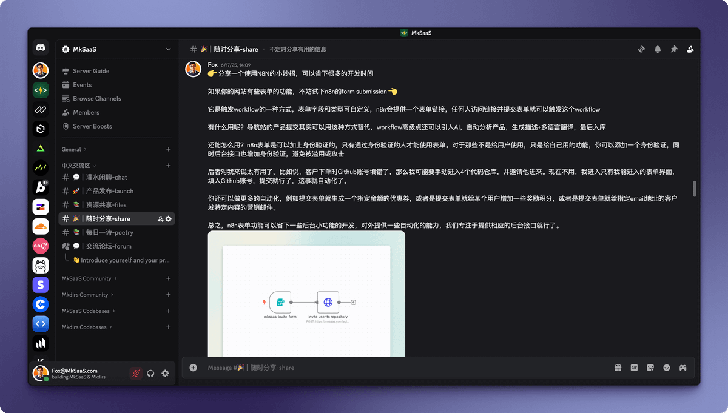Viewport: 728px width, 413px height.
Task: Open Members list page
Action: [x=116, y=112]
